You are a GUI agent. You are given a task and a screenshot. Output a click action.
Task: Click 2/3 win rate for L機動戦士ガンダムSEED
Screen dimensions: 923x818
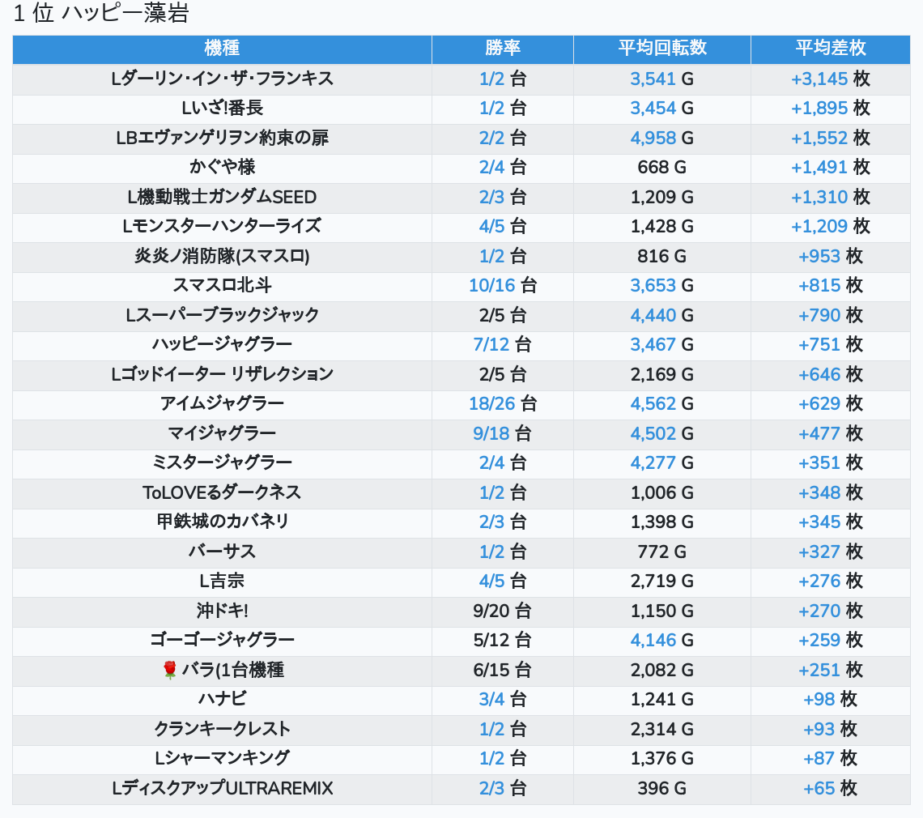tap(491, 198)
